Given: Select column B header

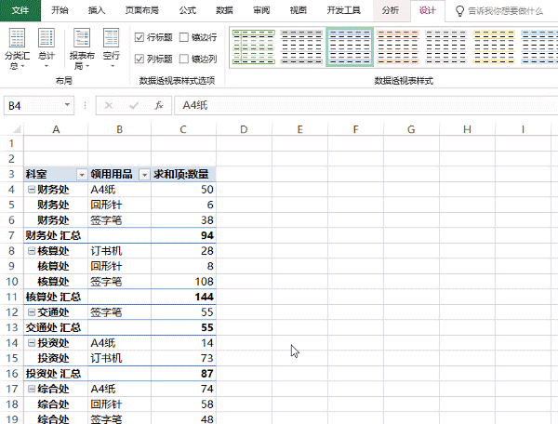Looking at the screenshot, I should tap(120, 129).
